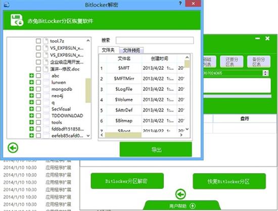Switch to the 文件预览 tab
The image size is (278, 211).
(131, 50)
